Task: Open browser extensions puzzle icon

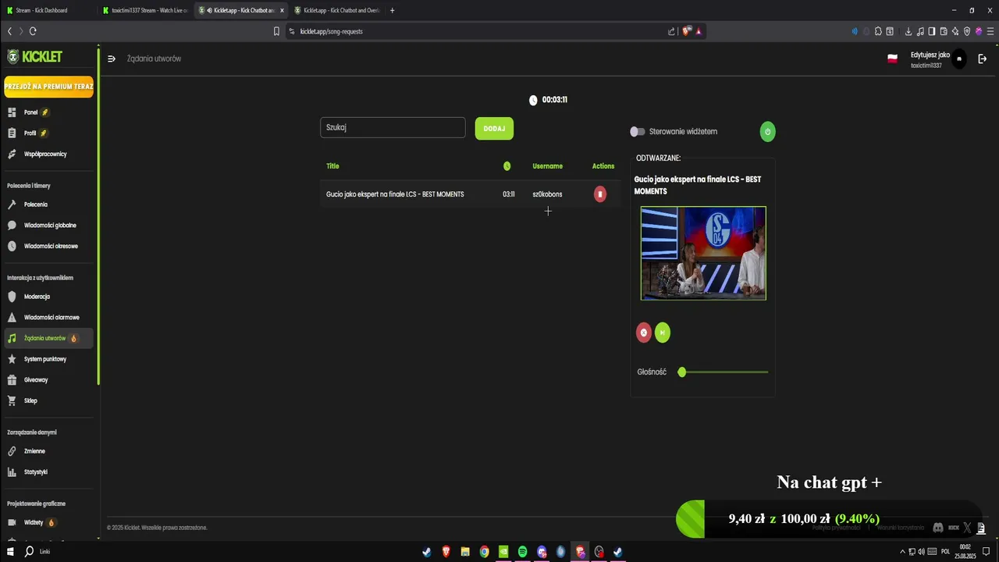Action: [878, 31]
